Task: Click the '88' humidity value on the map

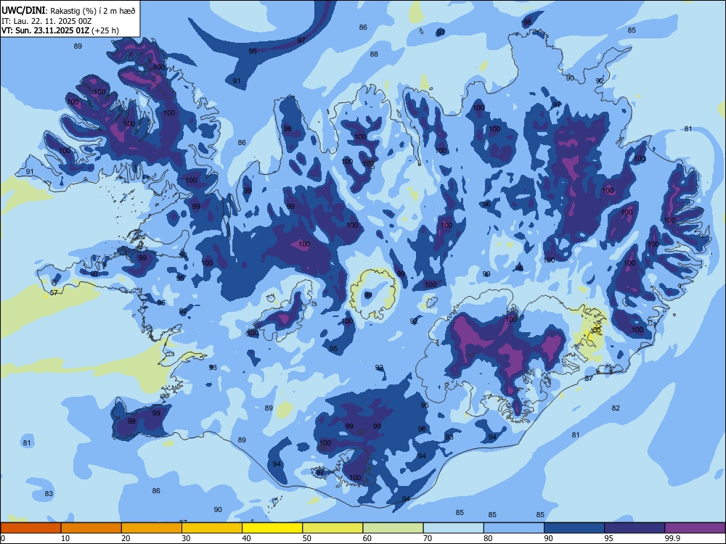Action: [374, 54]
